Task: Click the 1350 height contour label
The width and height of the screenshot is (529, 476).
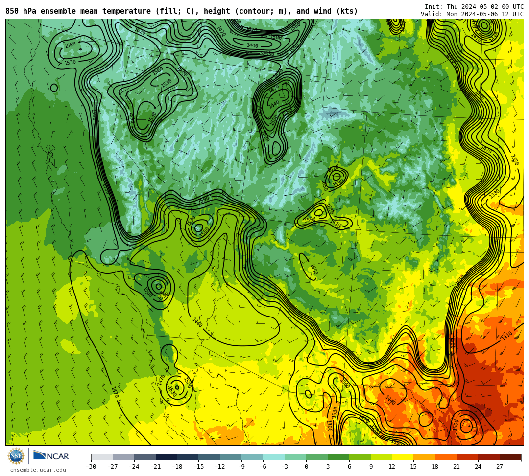Action: tap(514, 159)
